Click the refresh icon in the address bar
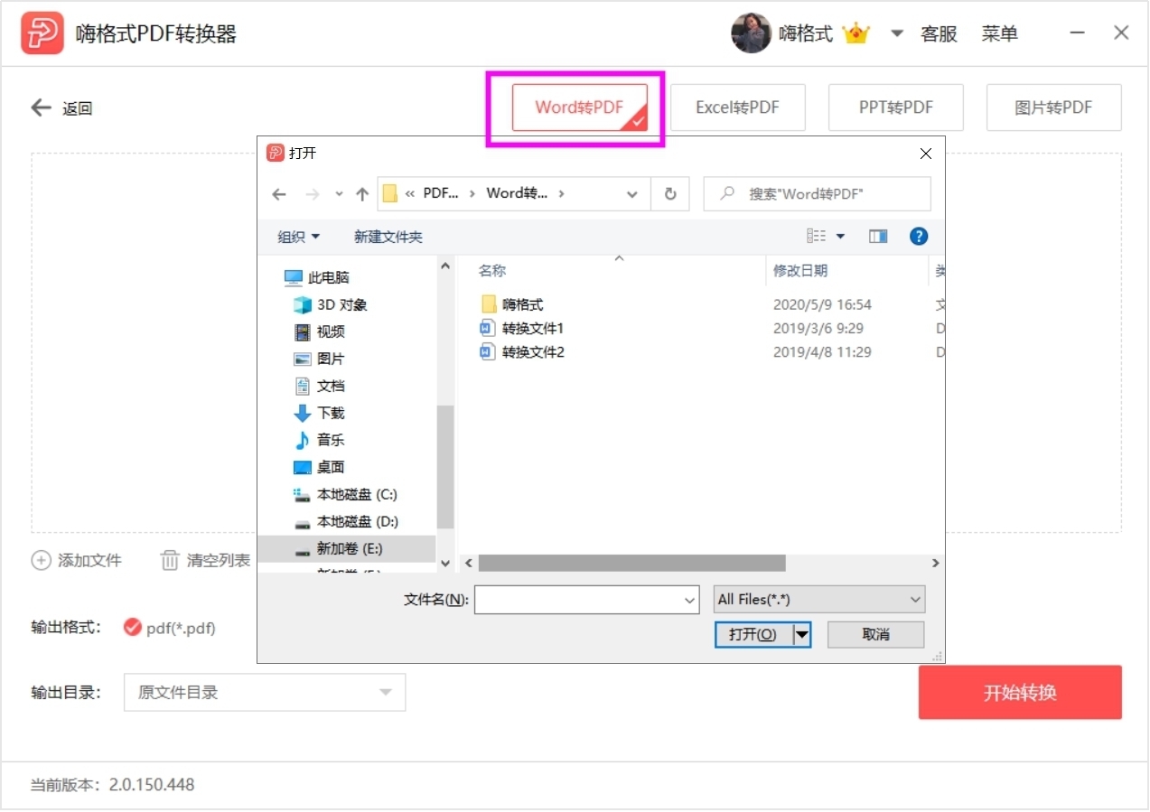Screen dimensions: 1150x812 669,193
